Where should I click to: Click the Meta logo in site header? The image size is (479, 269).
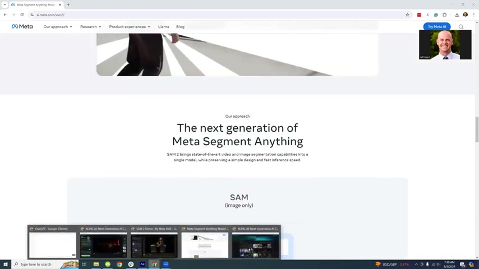pyautogui.click(x=22, y=26)
